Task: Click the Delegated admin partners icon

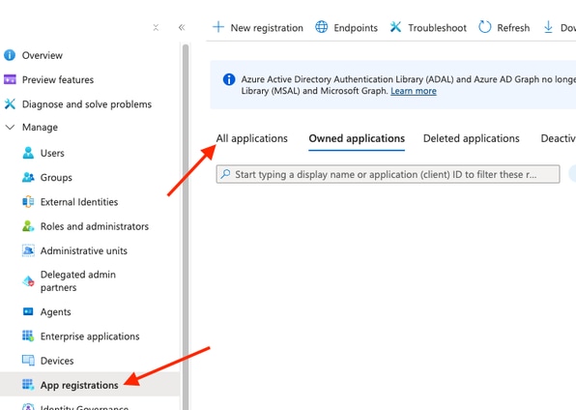Action: [x=28, y=281]
